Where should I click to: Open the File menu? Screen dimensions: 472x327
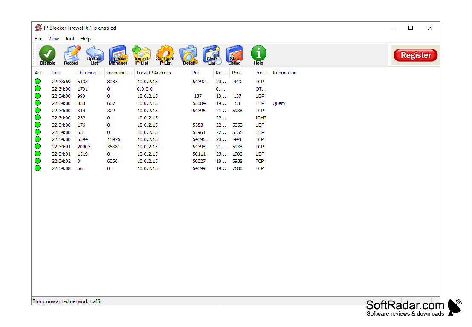[38, 38]
